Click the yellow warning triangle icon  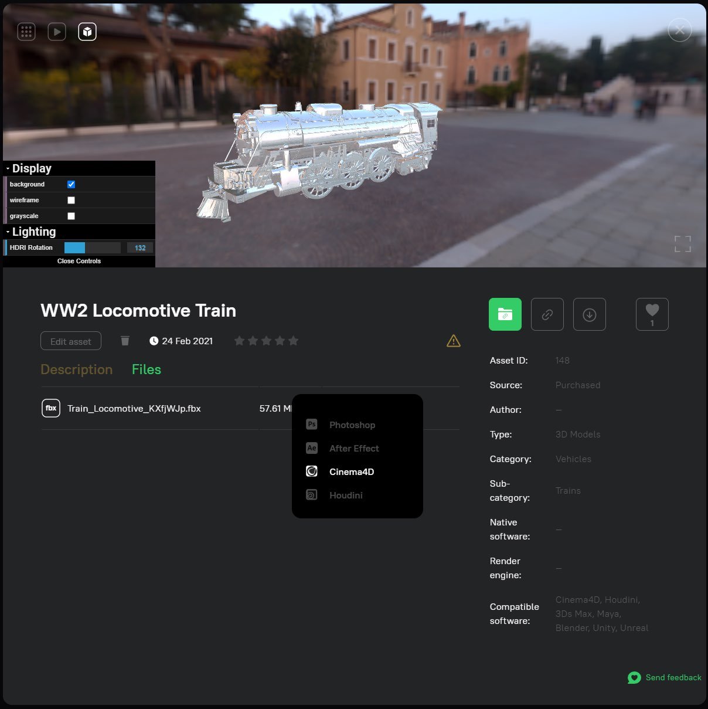453,341
